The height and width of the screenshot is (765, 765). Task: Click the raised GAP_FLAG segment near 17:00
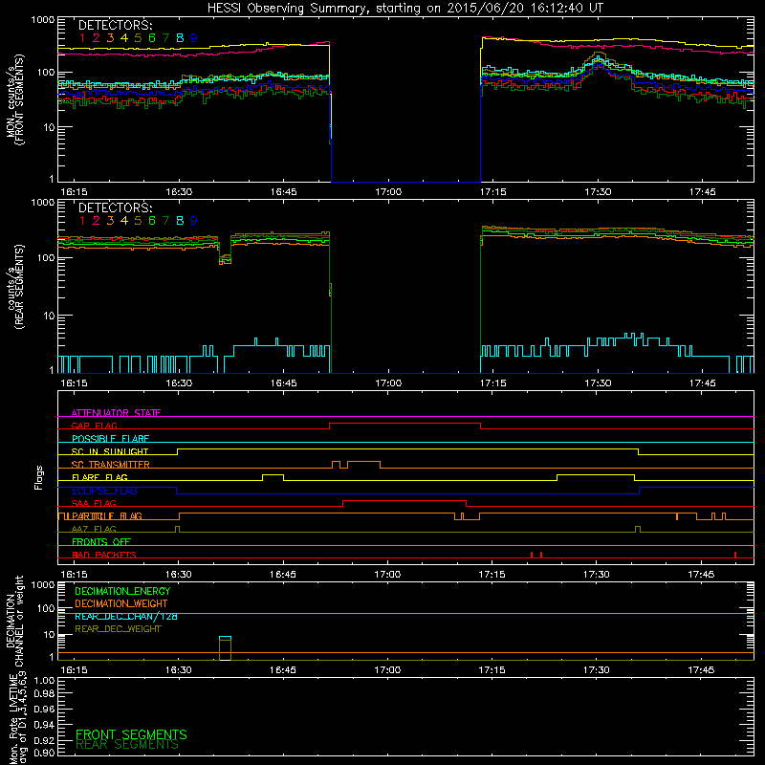[x=404, y=424]
